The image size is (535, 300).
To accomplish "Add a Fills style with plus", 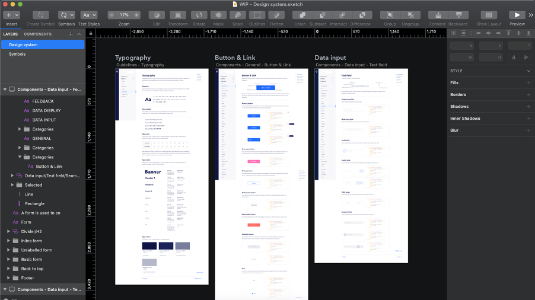I will point(528,83).
